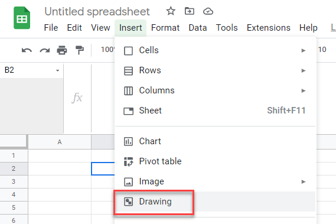Image resolution: width=336 pixels, height=224 pixels.
Task: Open the View menu
Action: tap(100, 28)
